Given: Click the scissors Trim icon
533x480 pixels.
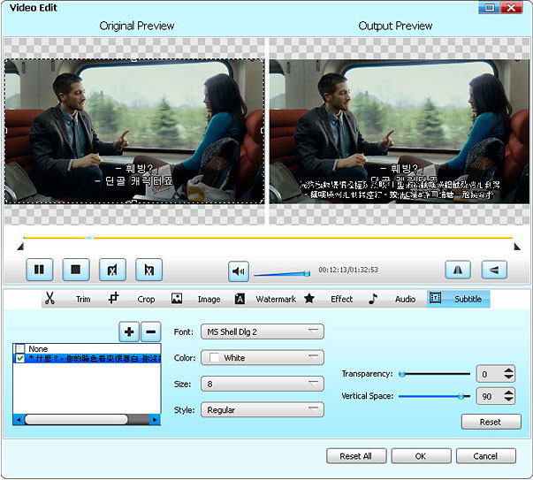Looking at the screenshot, I should [50, 299].
